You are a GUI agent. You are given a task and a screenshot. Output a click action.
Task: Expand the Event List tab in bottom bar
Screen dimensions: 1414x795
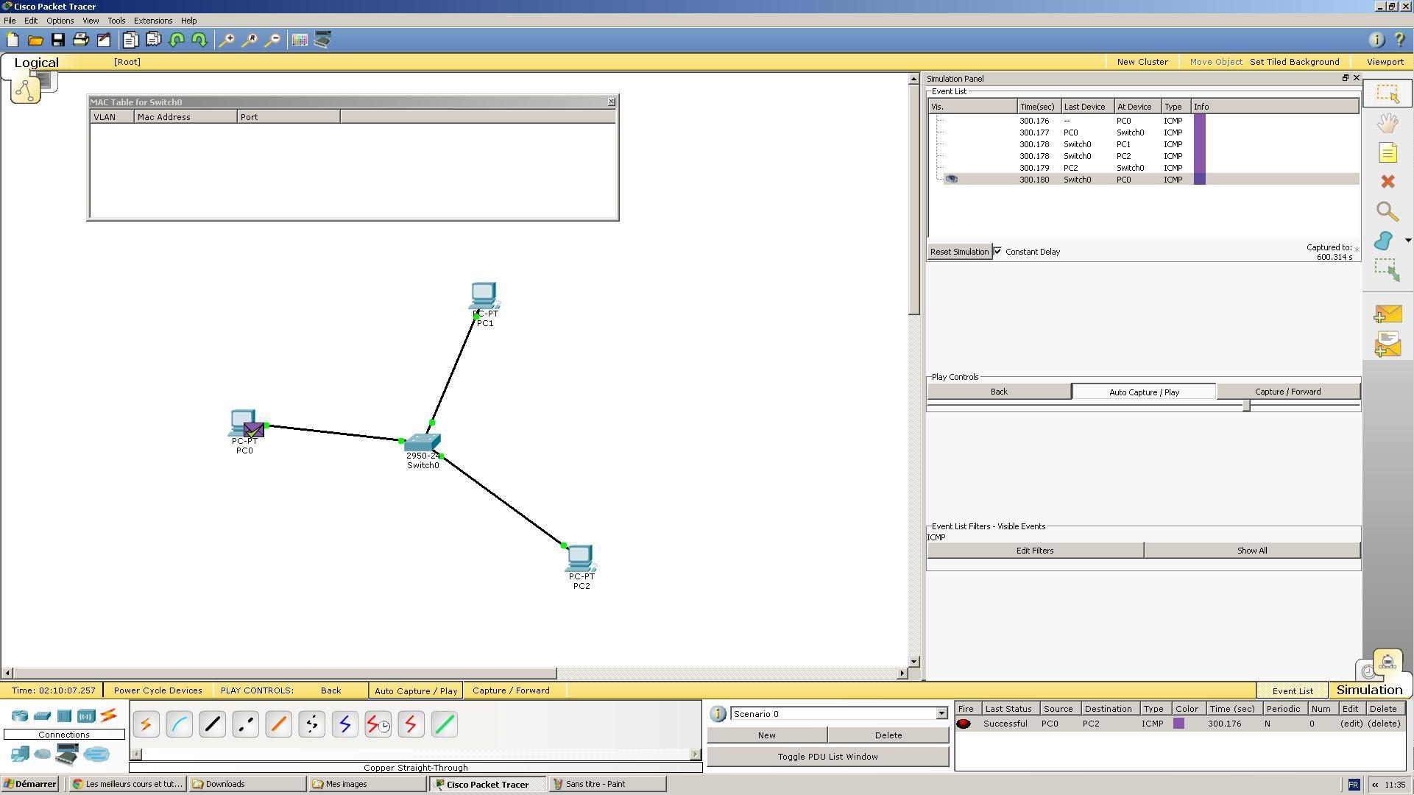1293,691
